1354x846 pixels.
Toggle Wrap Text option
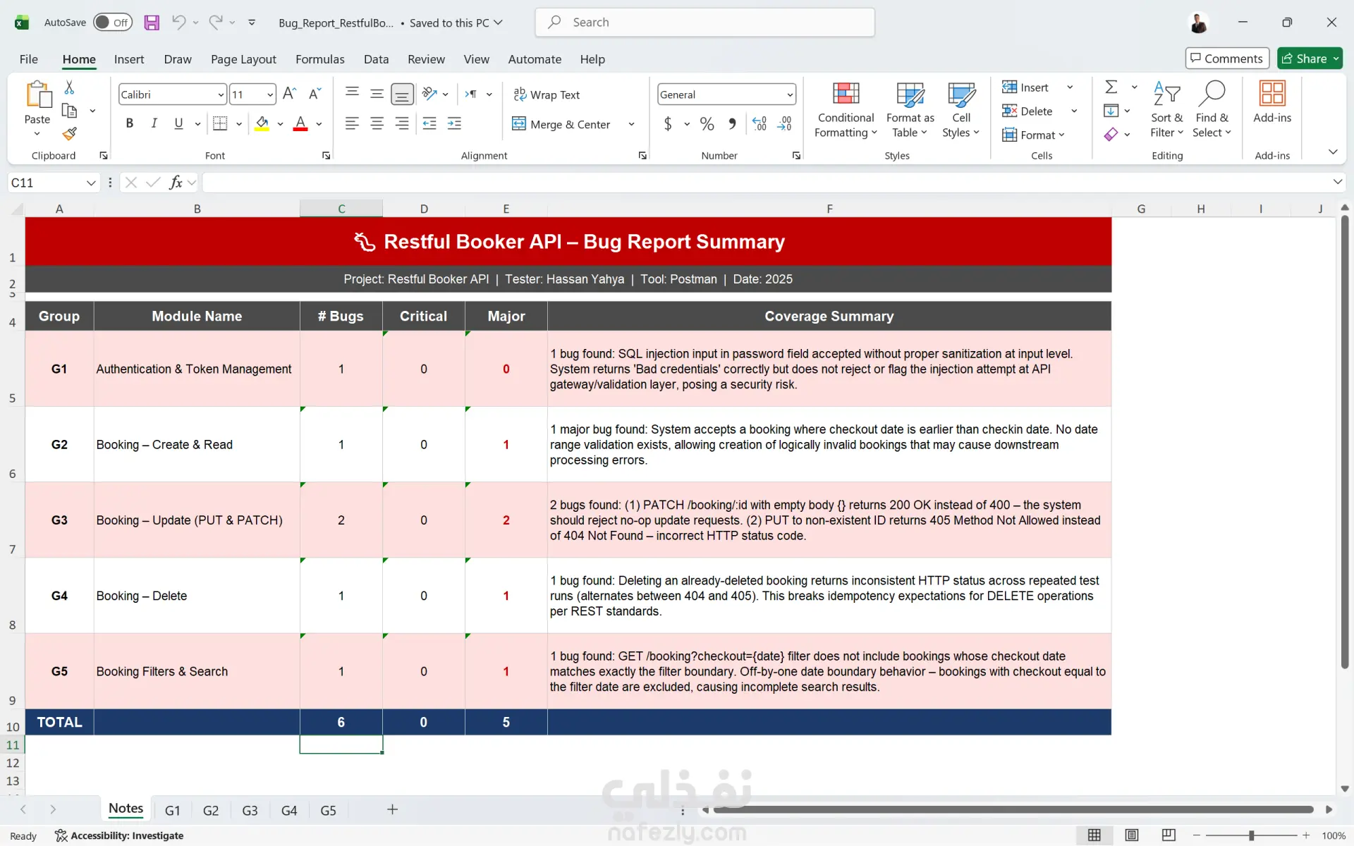click(x=547, y=94)
